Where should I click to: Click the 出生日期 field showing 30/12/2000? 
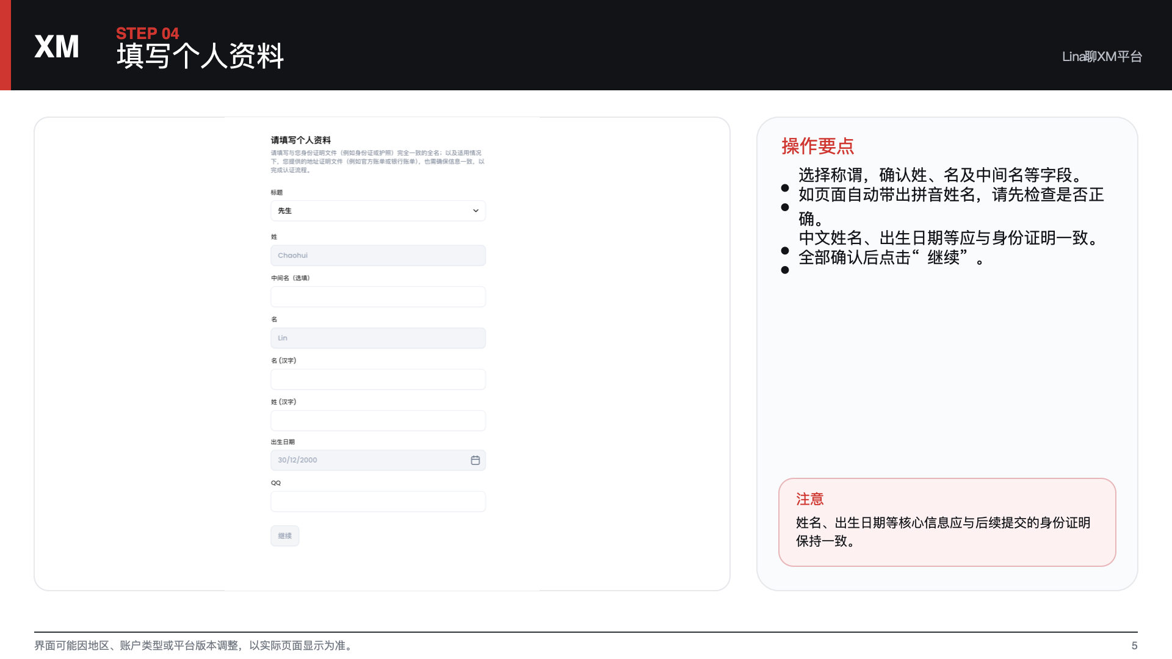pyautogui.click(x=378, y=460)
